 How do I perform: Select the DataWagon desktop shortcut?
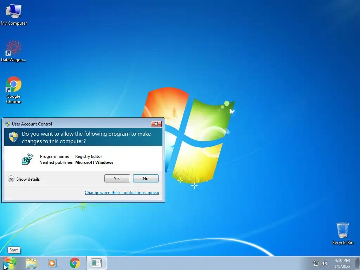(14, 51)
